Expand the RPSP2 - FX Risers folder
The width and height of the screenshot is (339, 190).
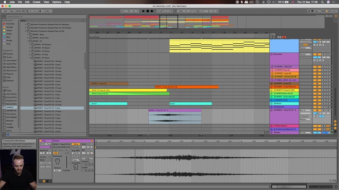[x=30, y=48]
